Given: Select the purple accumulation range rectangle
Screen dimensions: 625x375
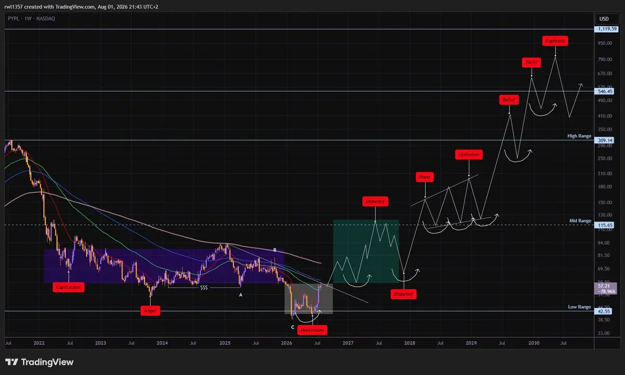Looking at the screenshot, I should click(164, 266).
